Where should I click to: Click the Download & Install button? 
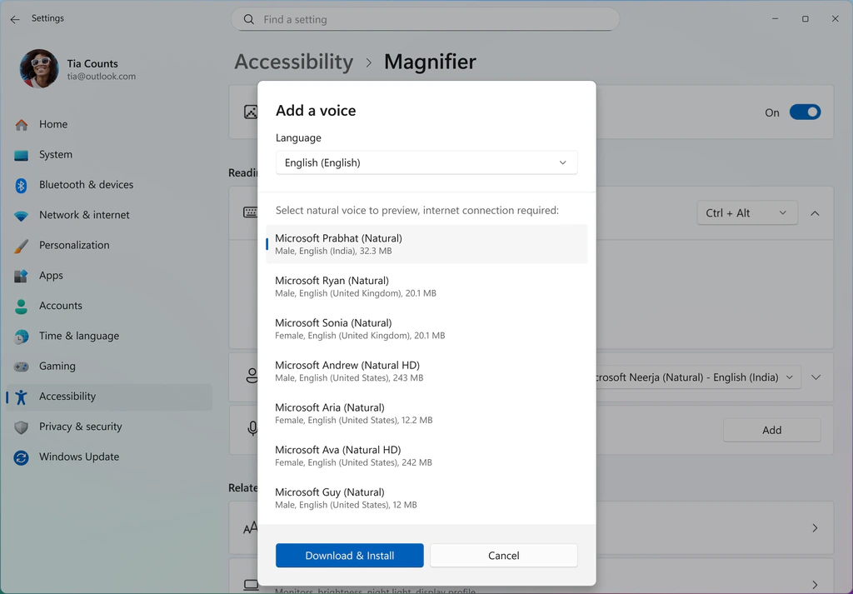[349, 556]
